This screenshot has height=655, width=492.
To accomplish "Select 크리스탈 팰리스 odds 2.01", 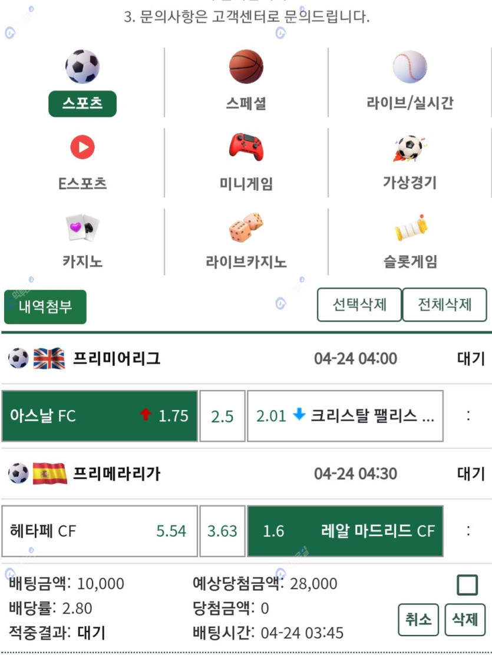I will point(345,416).
